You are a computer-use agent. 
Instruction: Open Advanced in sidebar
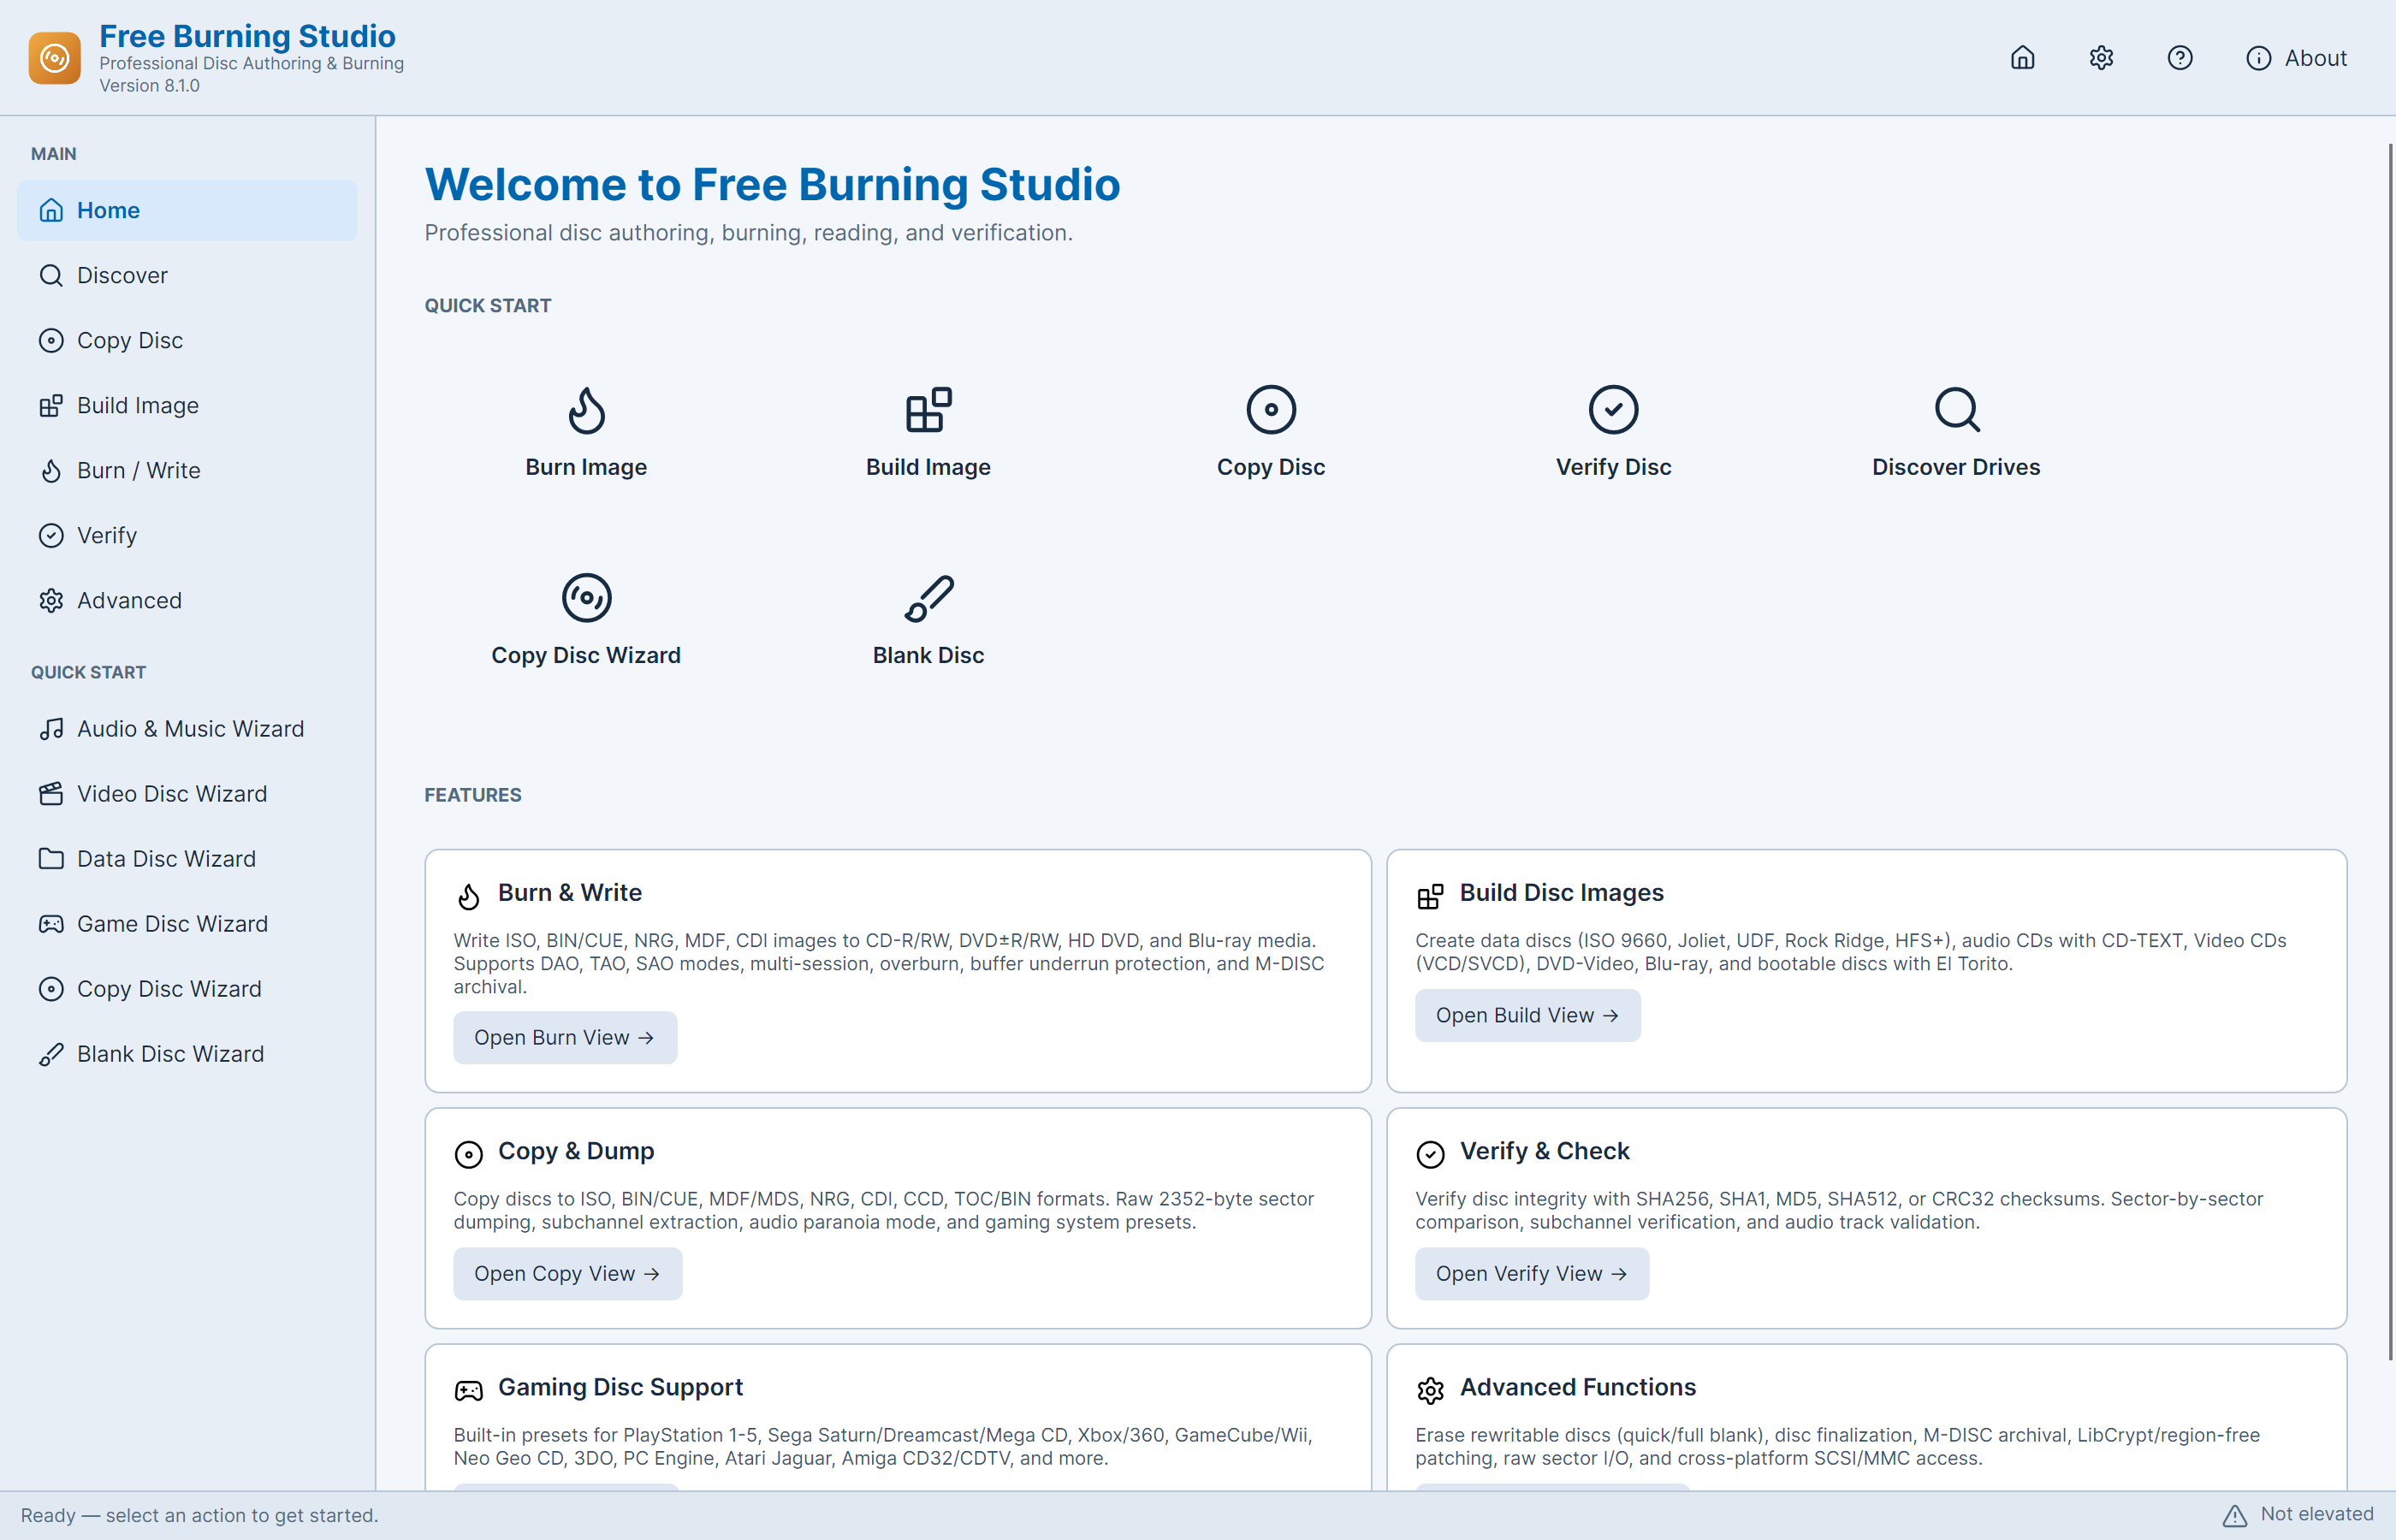(x=187, y=600)
